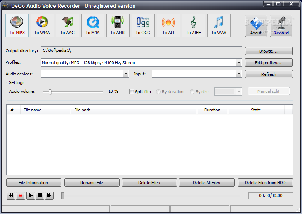Select the To MP3 format icon
The height and width of the screenshot is (214, 302).
(x=17, y=26)
